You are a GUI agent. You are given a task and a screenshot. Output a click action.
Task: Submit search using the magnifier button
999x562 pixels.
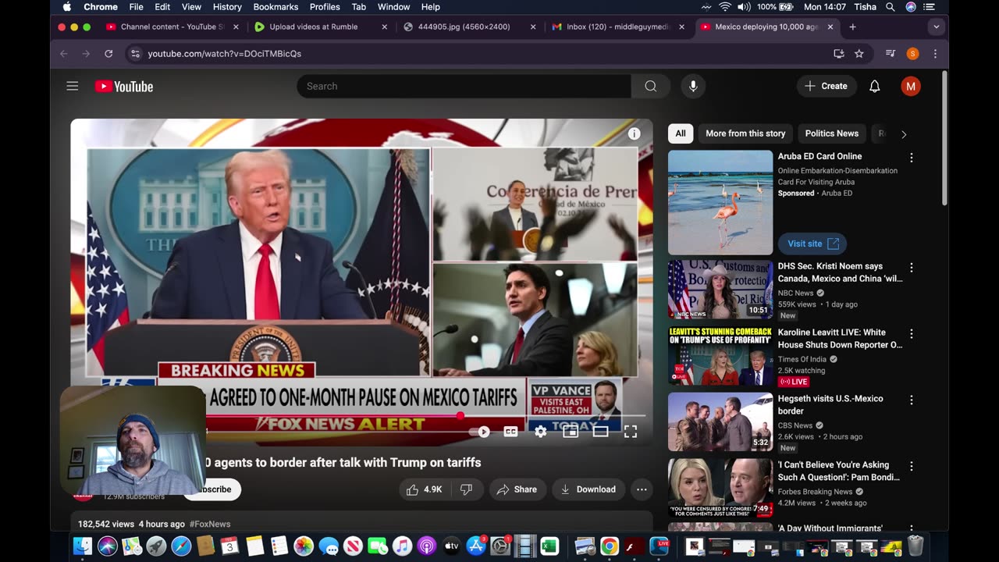coord(650,86)
